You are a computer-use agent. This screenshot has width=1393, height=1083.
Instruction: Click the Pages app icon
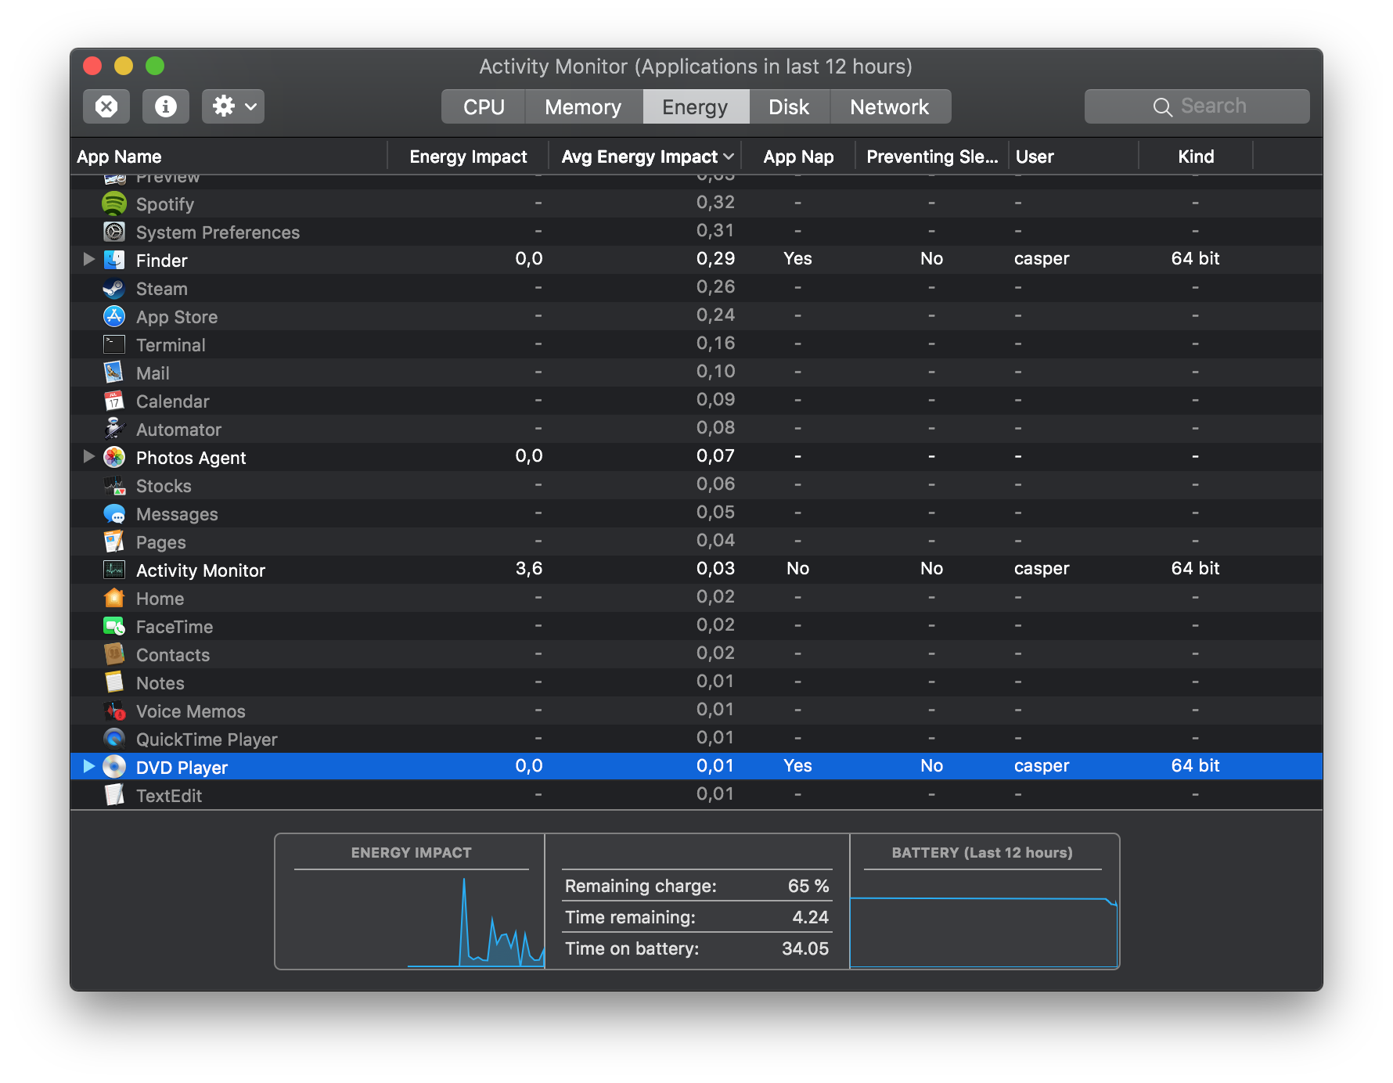[x=114, y=541]
